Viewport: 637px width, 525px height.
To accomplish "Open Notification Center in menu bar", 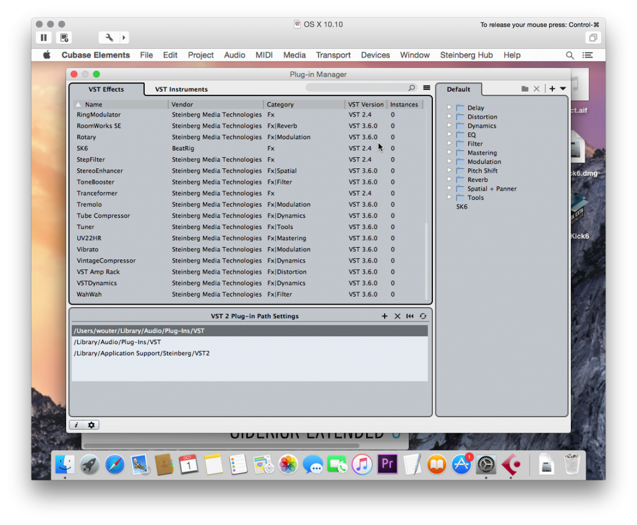I will [588, 55].
